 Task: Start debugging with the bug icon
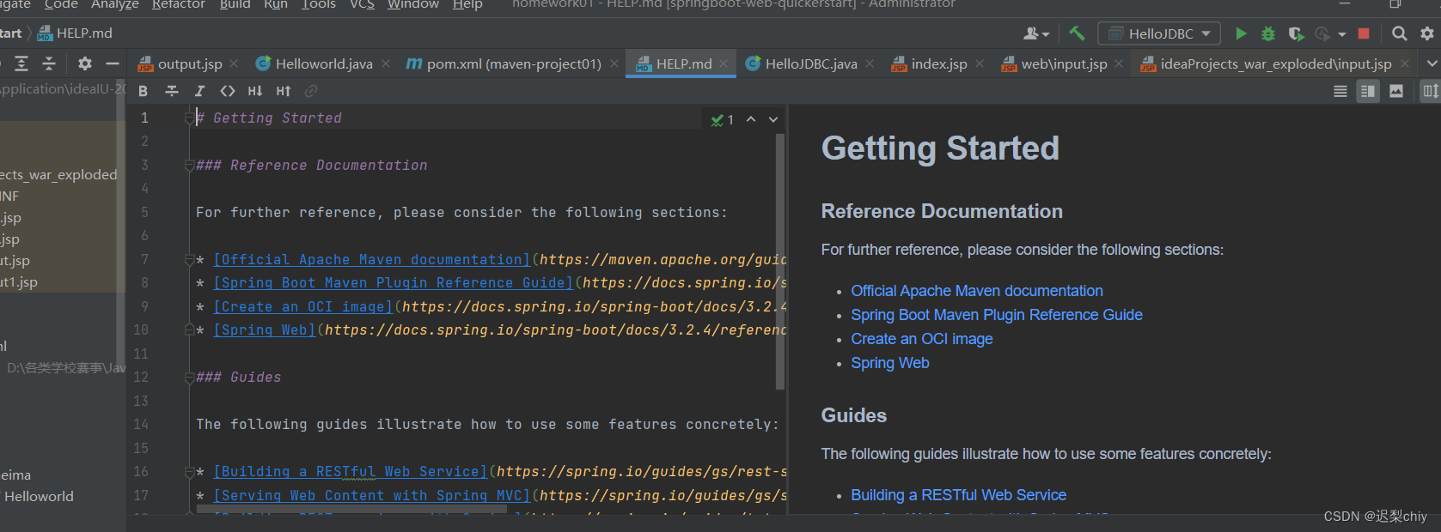1268,33
